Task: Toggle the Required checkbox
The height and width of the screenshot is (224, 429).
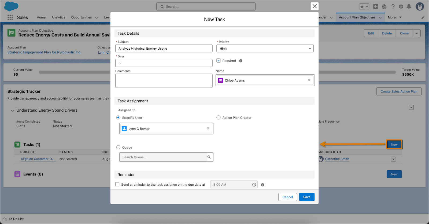Action: click(x=219, y=61)
